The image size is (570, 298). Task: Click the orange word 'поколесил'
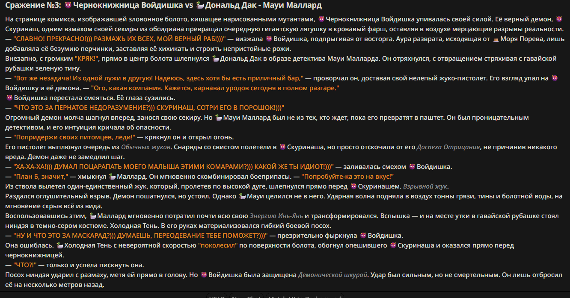(217, 246)
